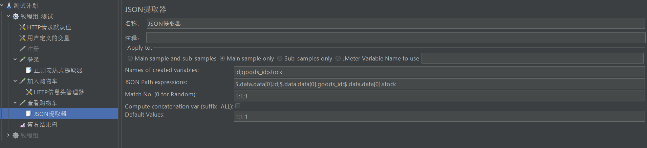Click the Default Values input field

click(439, 116)
